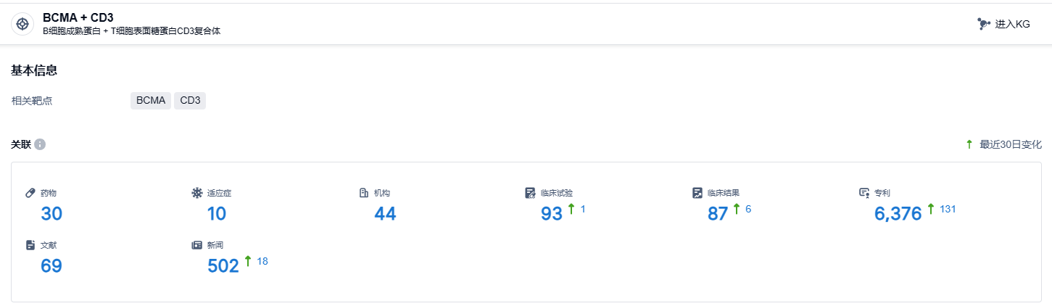This screenshot has height=306, width=1052.
Task: Click the newspaper icon beside 新闻
Action: pyautogui.click(x=196, y=245)
